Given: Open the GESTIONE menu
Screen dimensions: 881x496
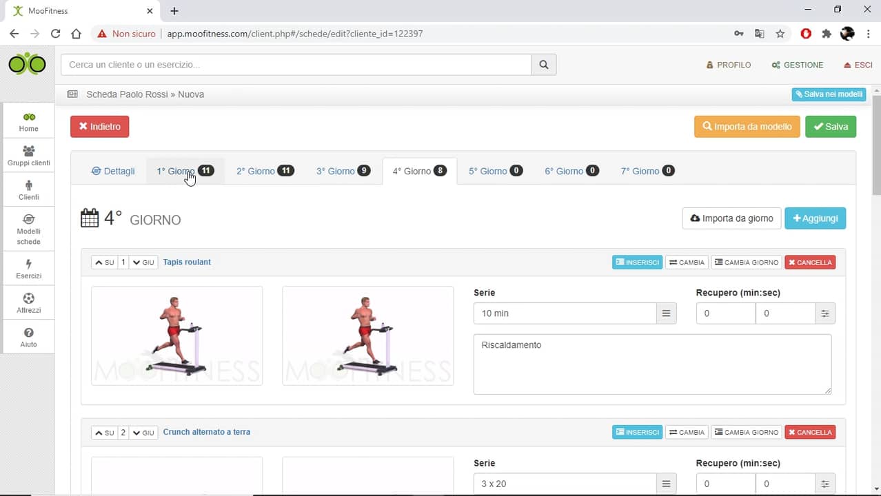Looking at the screenshot, I should [798, 65].
